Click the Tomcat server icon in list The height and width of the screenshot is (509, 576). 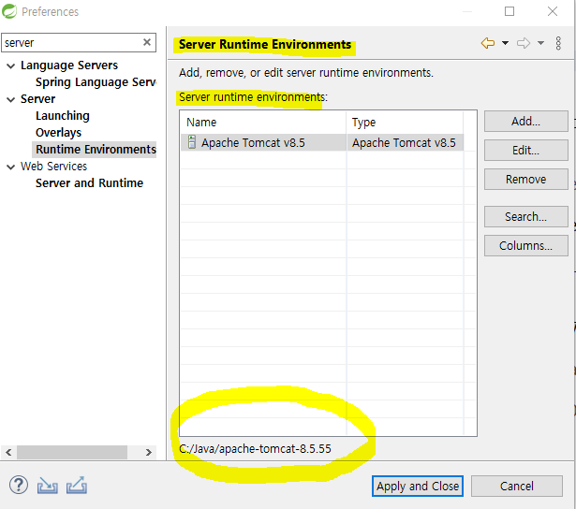coord(191,142)
